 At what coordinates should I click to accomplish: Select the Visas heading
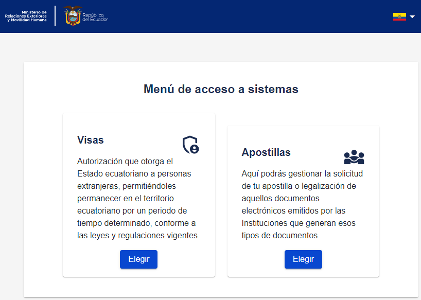90,140
